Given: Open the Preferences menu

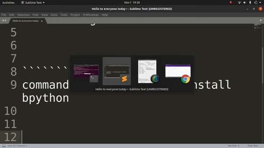Looking at the screenshot, I should point(91,15).
